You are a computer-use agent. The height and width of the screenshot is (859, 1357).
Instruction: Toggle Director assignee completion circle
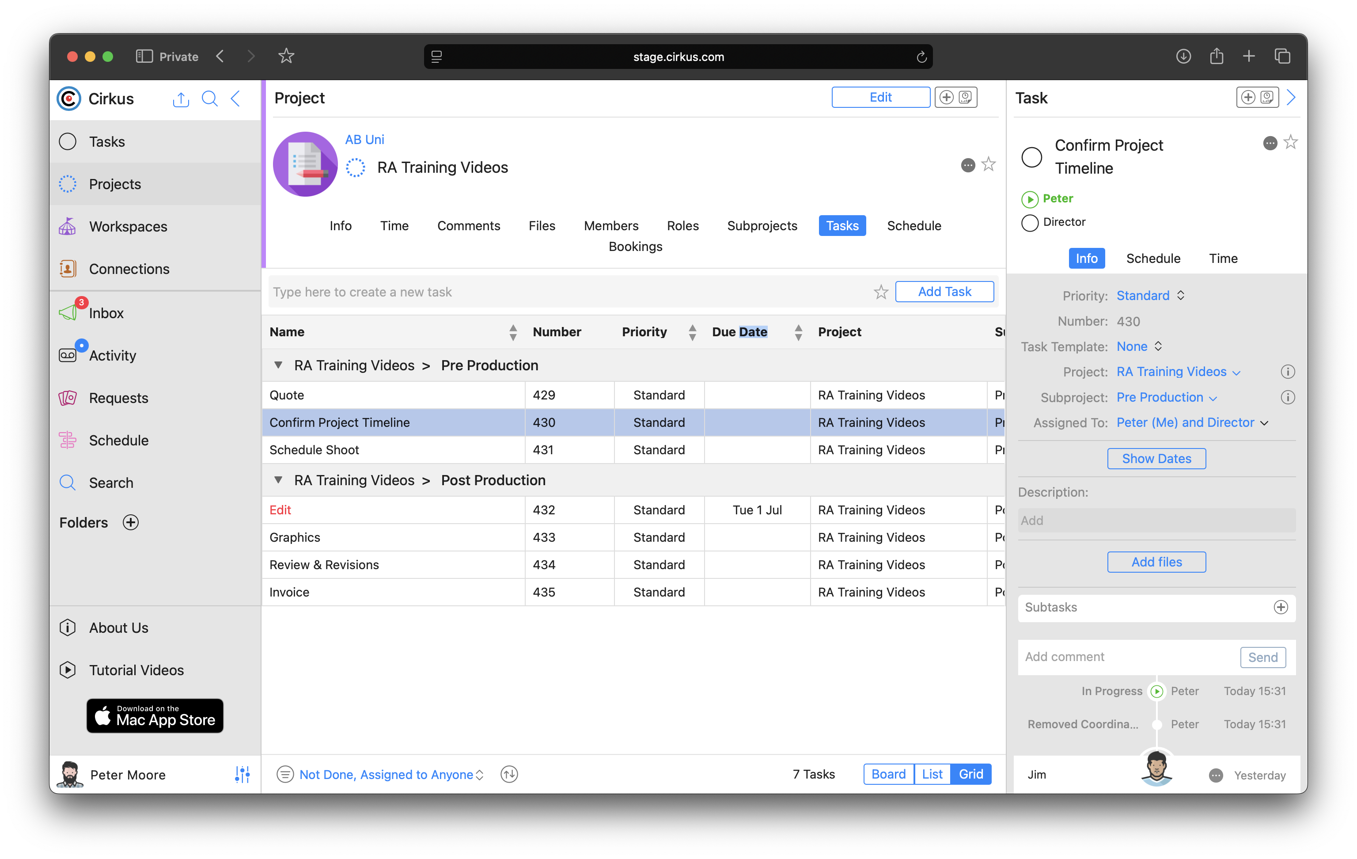pyautogui.click(x=1030, y=223)
